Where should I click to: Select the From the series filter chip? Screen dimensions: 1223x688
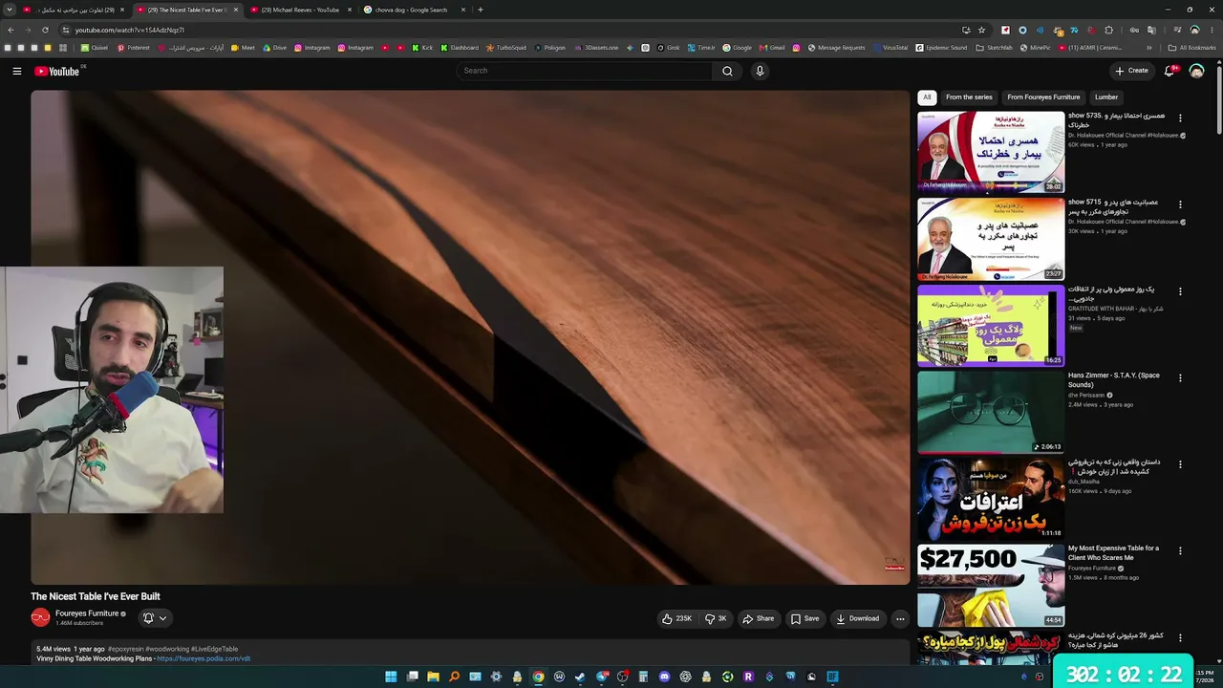969,97
